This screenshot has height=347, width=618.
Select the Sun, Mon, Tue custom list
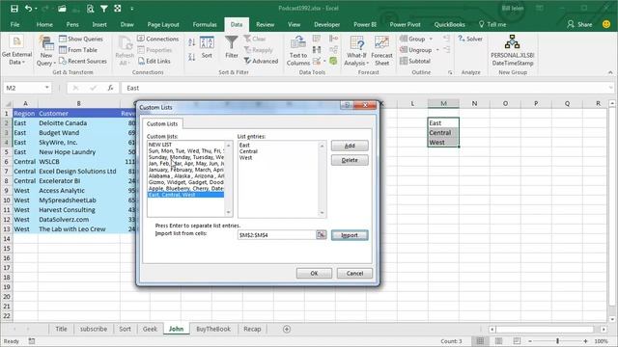coord(185,150)
